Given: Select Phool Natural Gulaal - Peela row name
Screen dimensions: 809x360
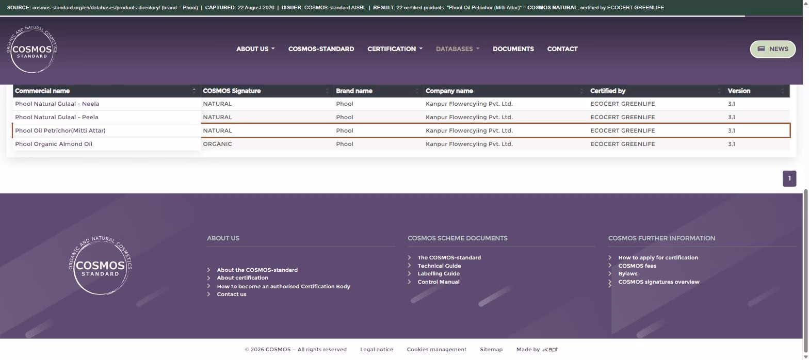Looking at the screenshot, I should pyautogui.click(x=57, y=117).
